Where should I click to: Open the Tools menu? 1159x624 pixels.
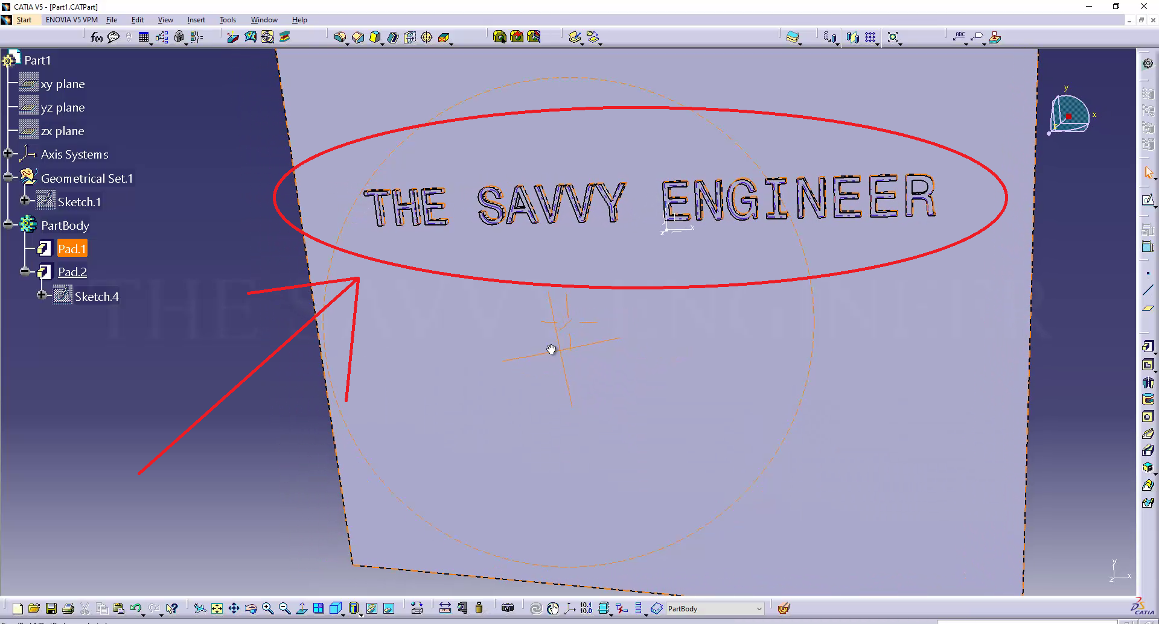click(x=227, y=20)
